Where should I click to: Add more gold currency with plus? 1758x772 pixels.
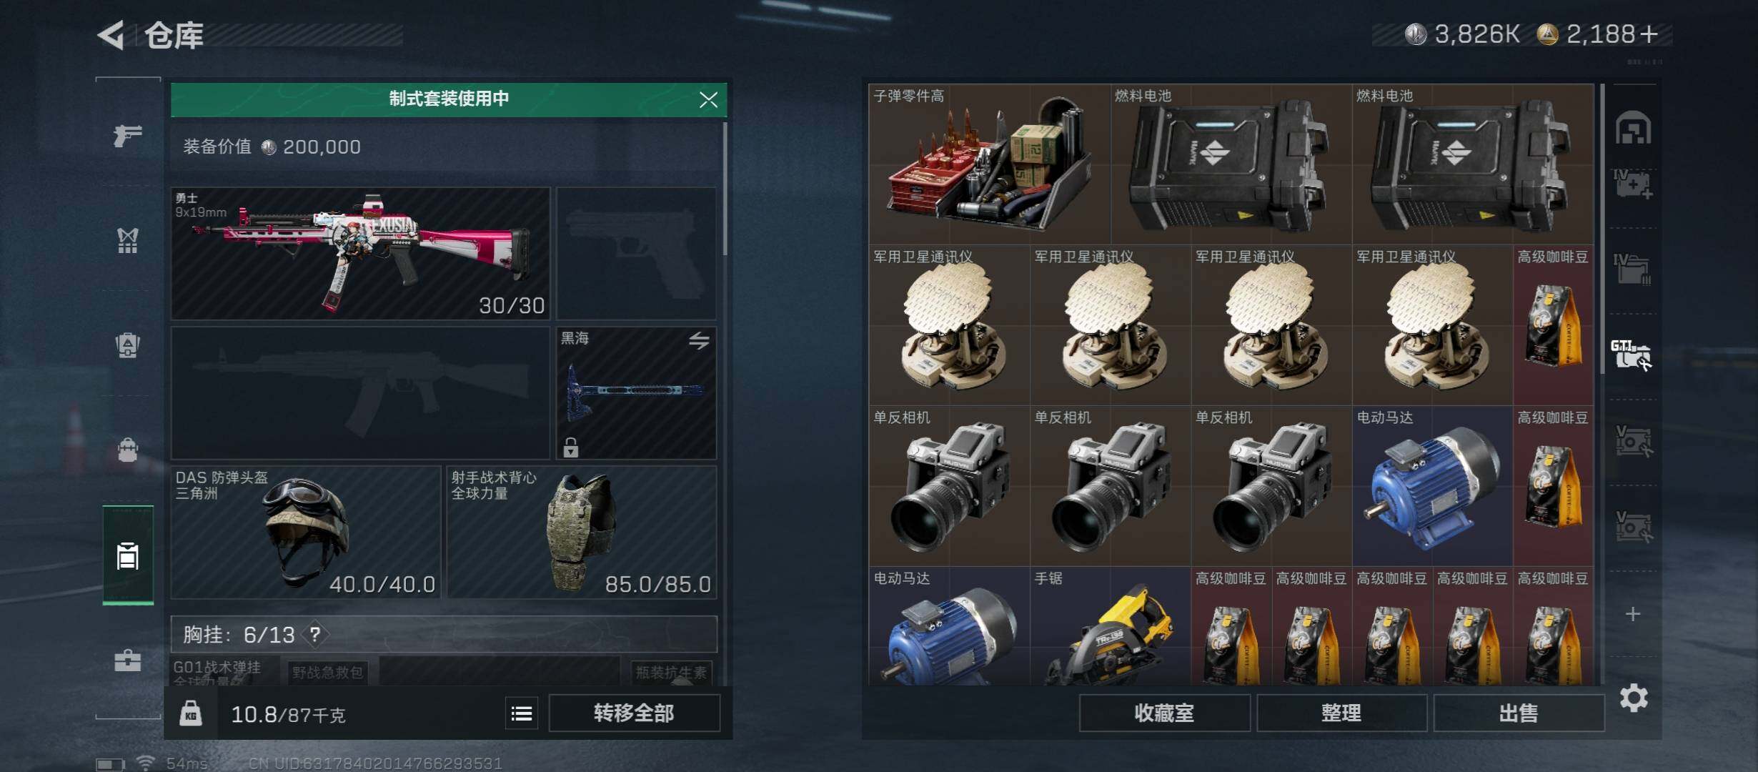[x=1649, y=34]
